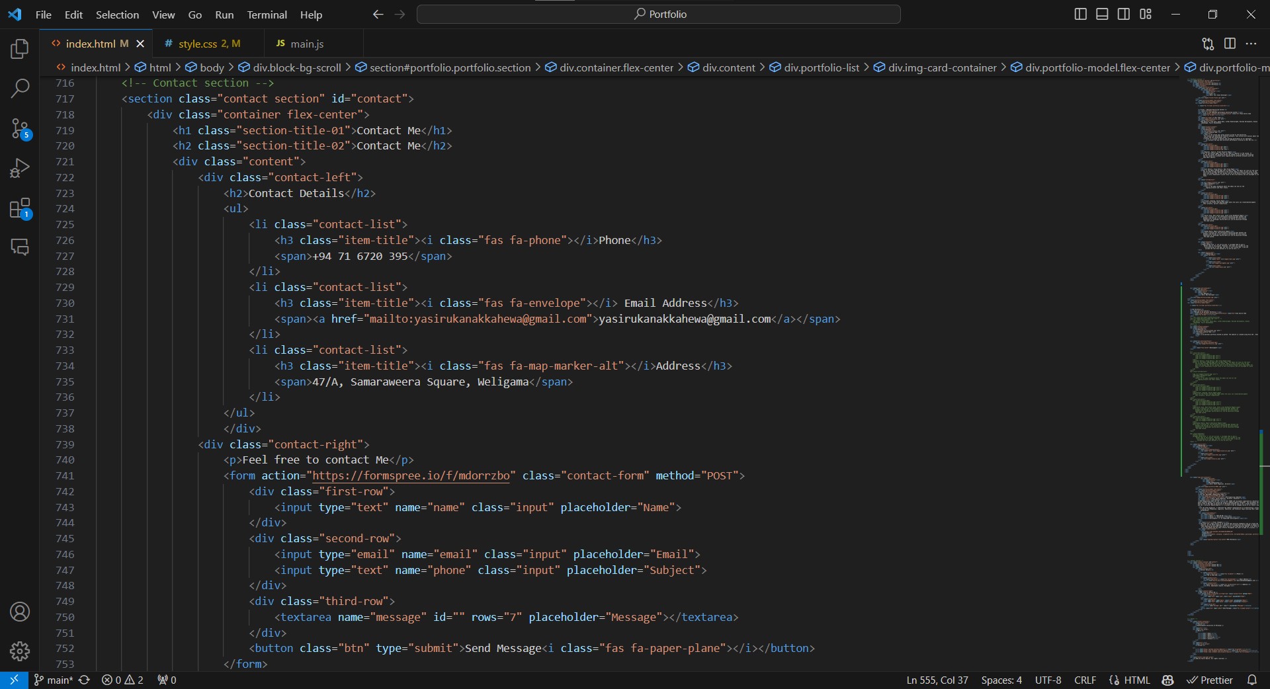Open the Terminal menu

[x=267, y=15]
